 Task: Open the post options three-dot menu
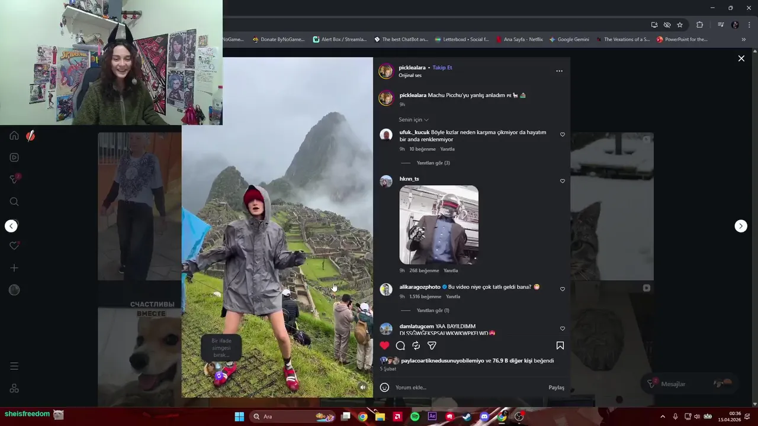coord(559,71)
